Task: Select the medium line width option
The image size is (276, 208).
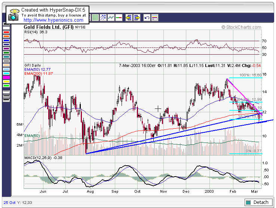Action: click(6, 96)
